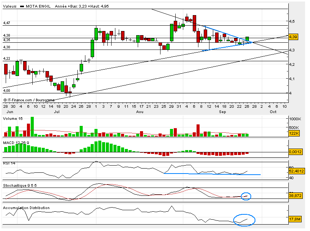The width and height of the screenshot is (310, 231).
Task: Select the 4,30 support level label
Action: (6, 47)
